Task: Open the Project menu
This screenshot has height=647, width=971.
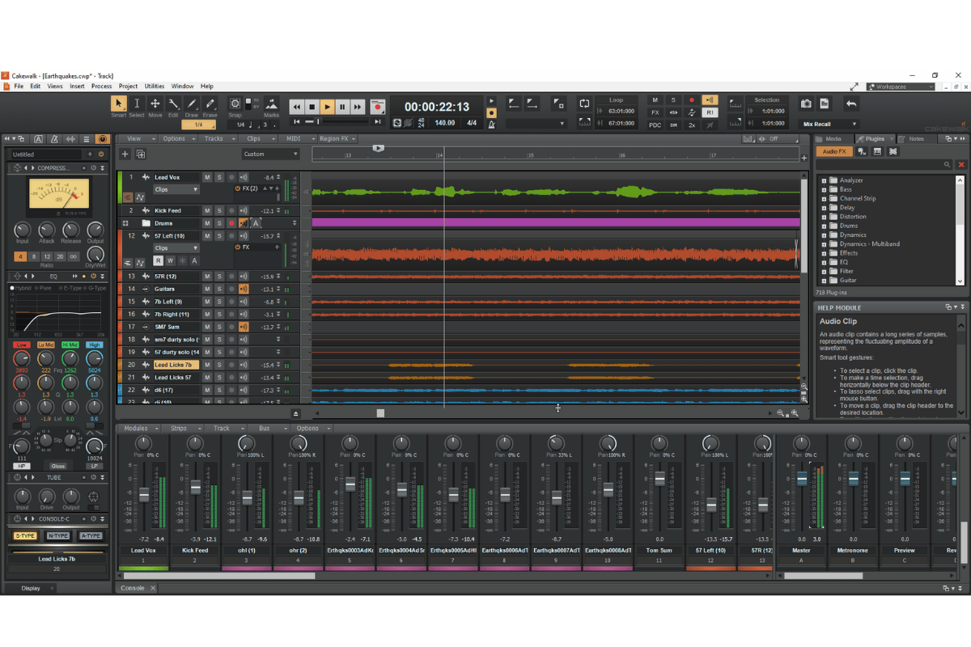Action: [x=128, y=86]
